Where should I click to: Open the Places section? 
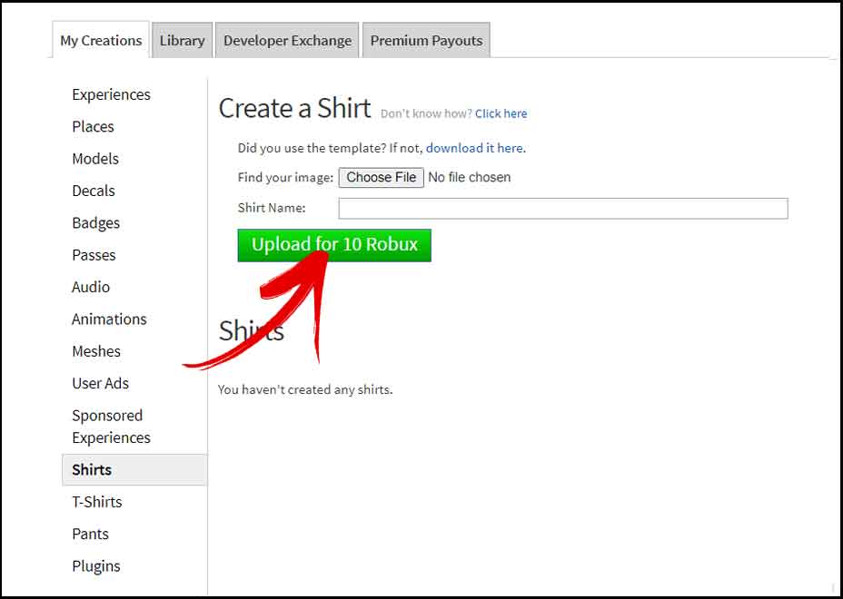(93, 127)
